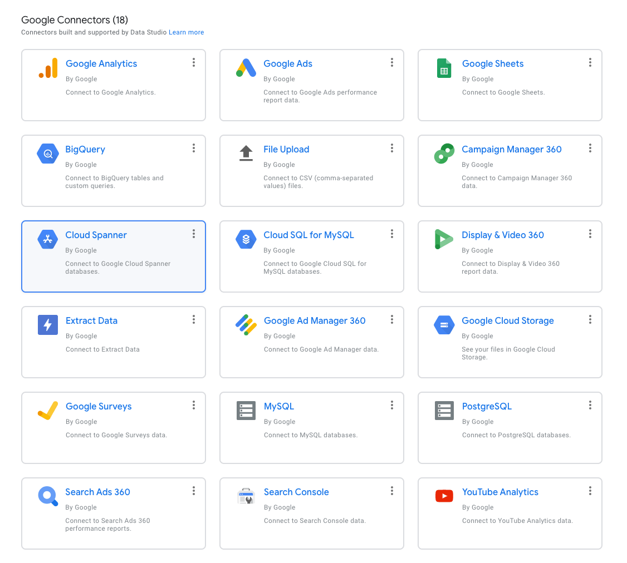Select the Google Analytics connector title
The height and width of the screenshot is (563, 627).
101,64
